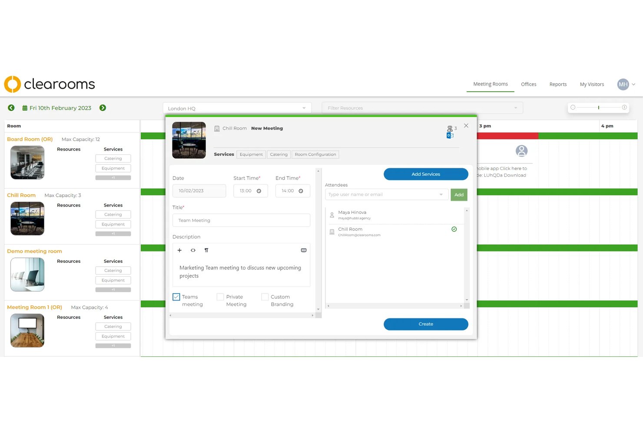Open the attendee name or email dropdown
643x428 pixels.
387,195
